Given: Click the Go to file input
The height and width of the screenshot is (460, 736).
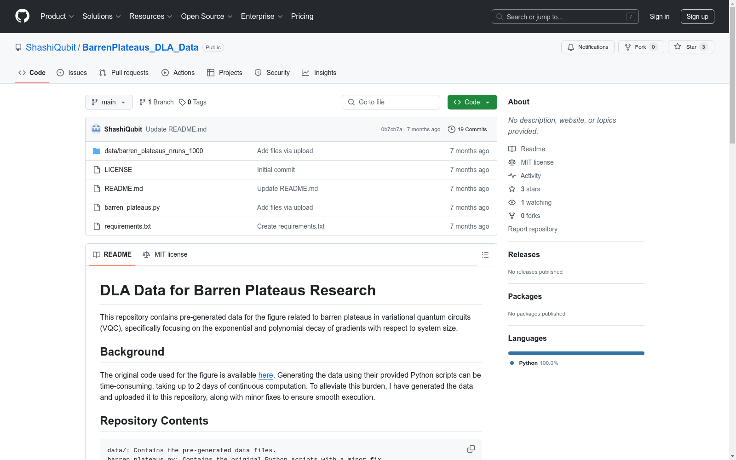Looking at the screenshot, I should click(391, 102).
